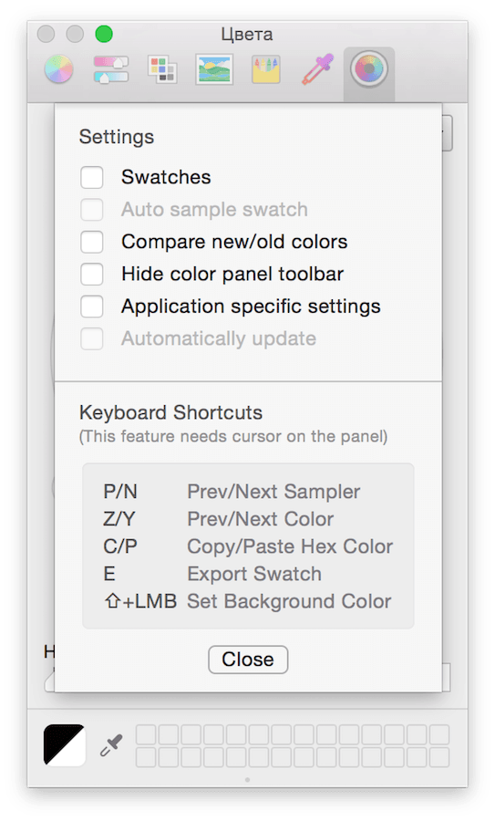Click the Auto sample swatch checkbox
Viewport: 495px width, 821px height.
click(x=91, y=210)
